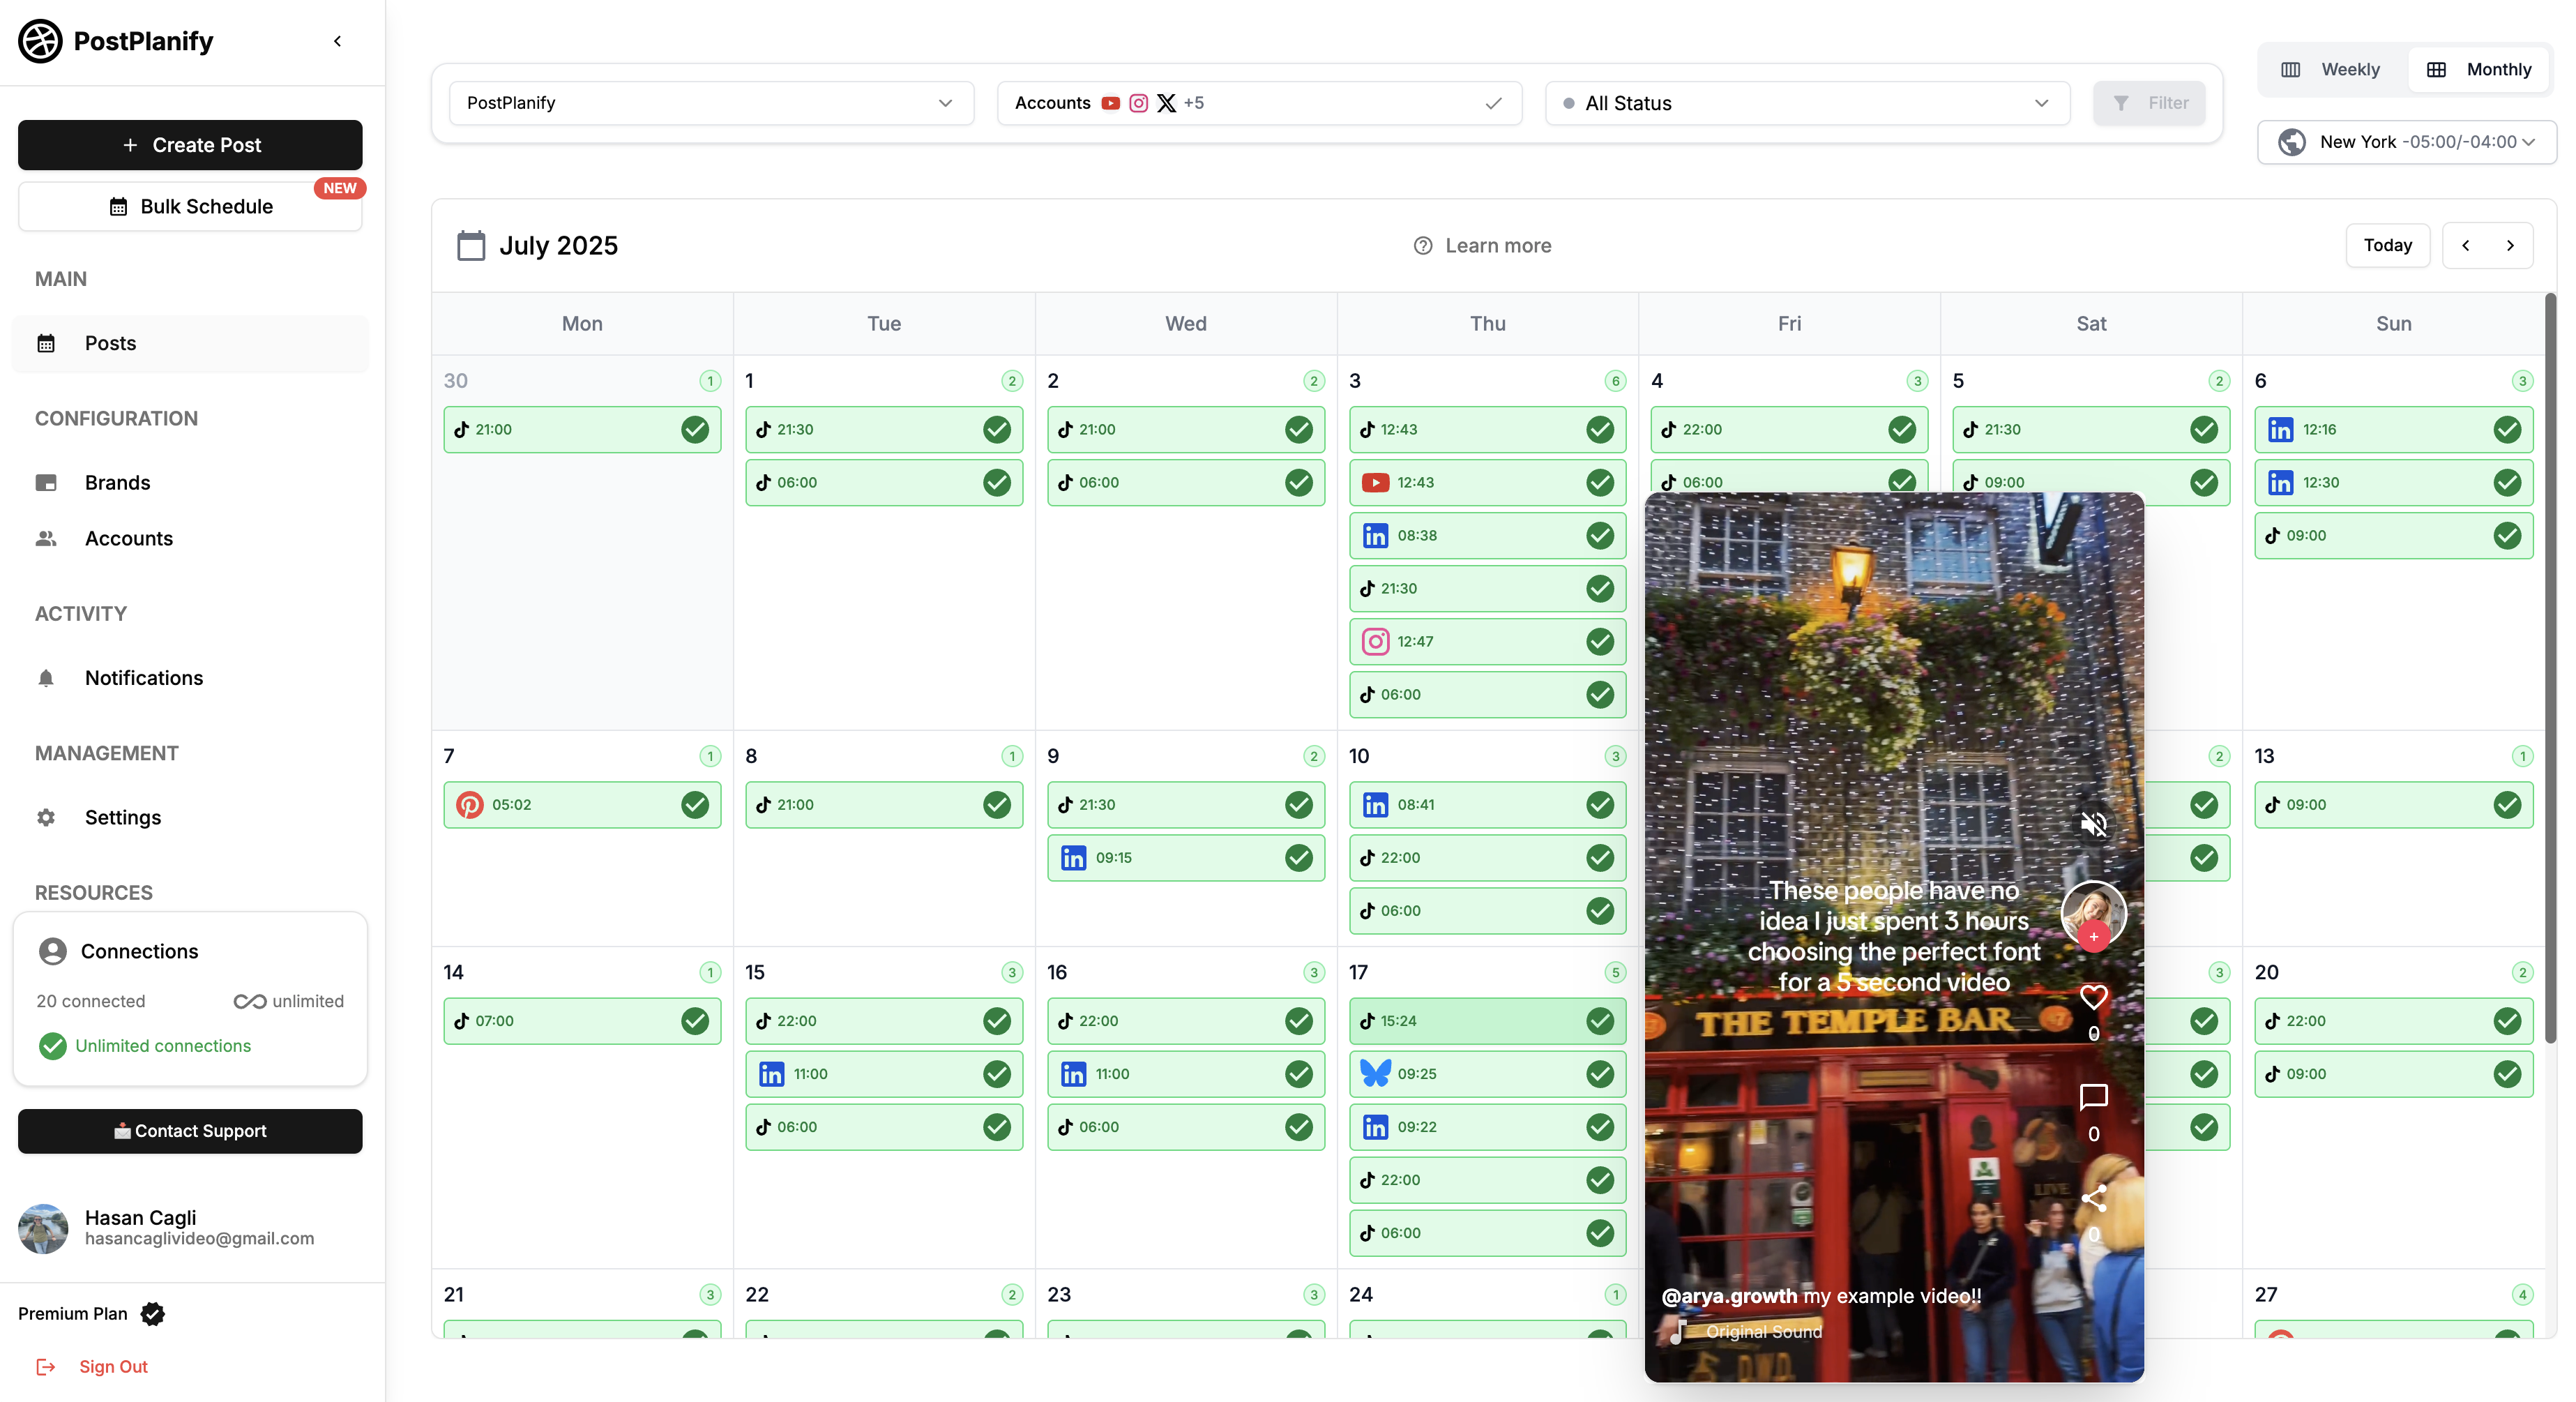The image size is (2576, 1402).
Task: Go to Brands configuration
Action: click(117, 482)
